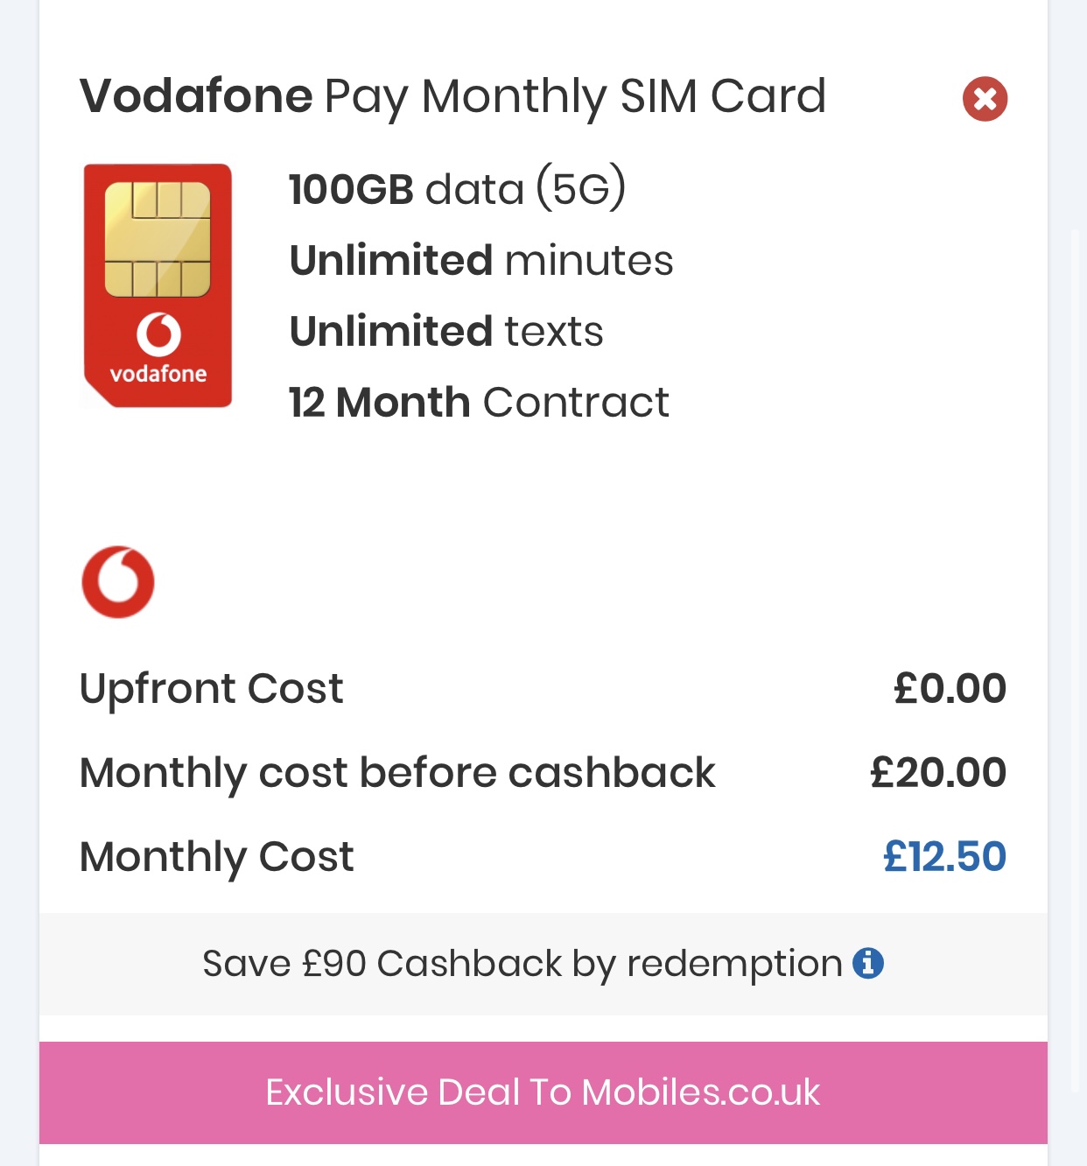Tap Save £90 Cashback by redemption text

click(522, 964)
